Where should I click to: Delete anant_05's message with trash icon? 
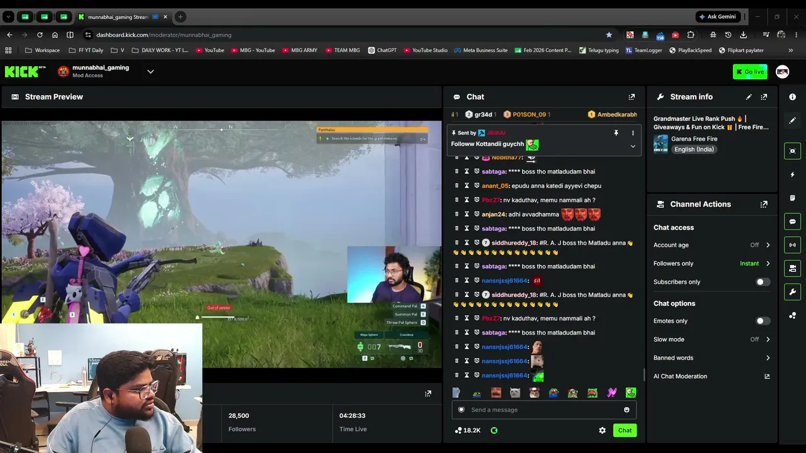click(x=457, y=186)
